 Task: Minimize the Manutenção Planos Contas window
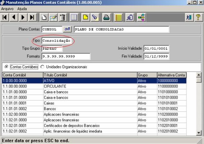coord(189,2)
